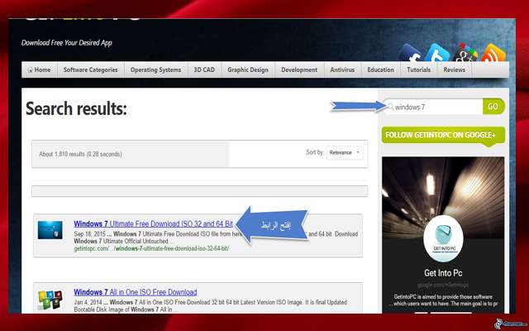Open the Operating Systems menu
This screenshot has height=331, width=529.
point(155,70)
